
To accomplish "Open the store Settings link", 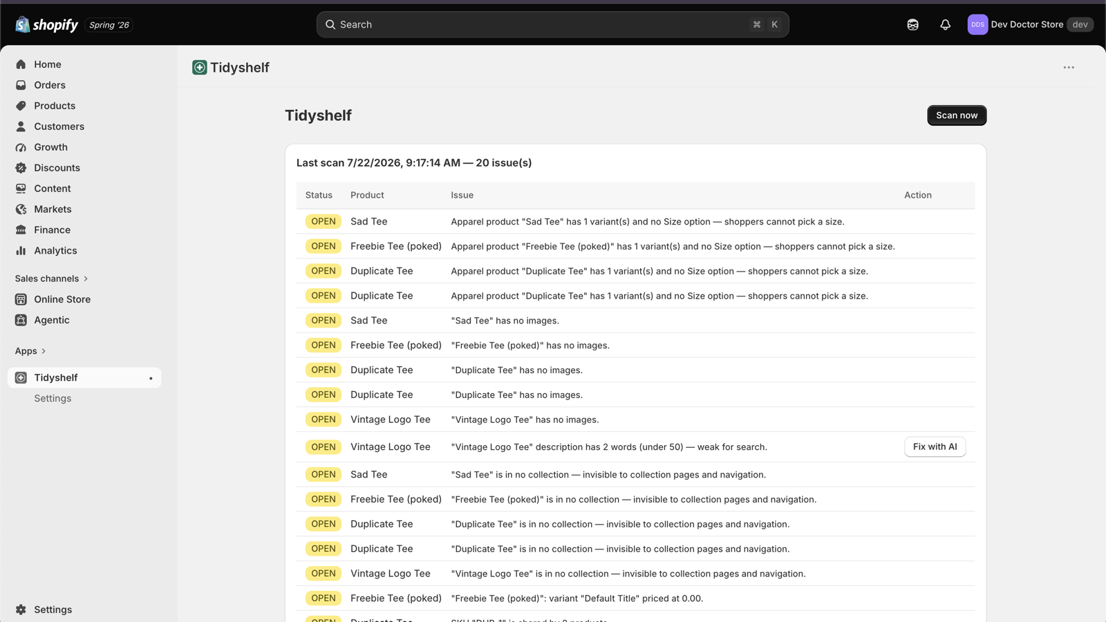I will pos(84,610).
